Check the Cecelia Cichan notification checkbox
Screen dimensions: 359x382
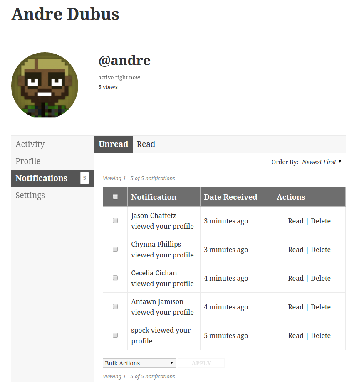(115, 278)
